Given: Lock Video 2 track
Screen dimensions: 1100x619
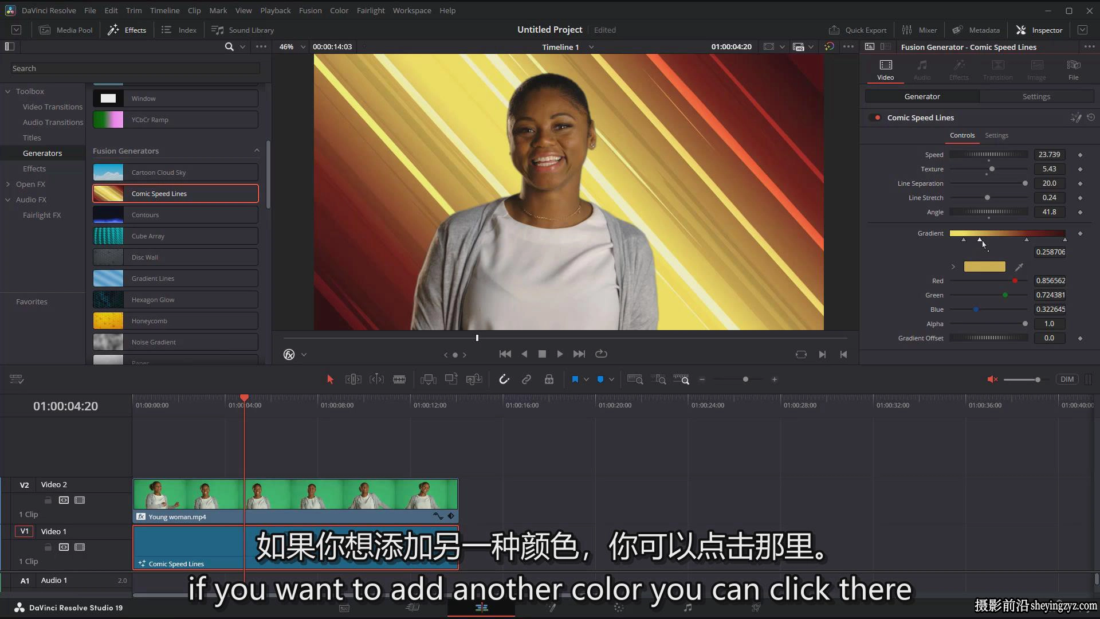Looking at the screenshot, I should pos(48,500).
